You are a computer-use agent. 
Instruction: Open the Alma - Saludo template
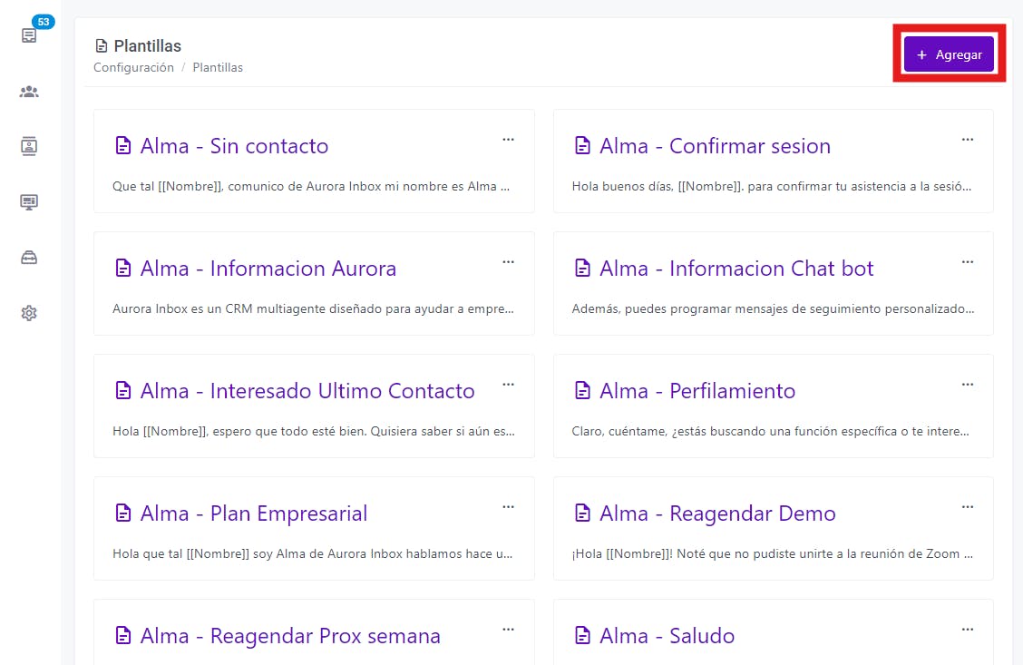pos(667,636)
